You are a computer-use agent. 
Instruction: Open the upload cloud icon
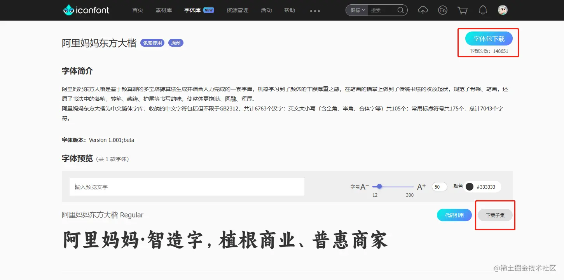(x=423, y=10)
